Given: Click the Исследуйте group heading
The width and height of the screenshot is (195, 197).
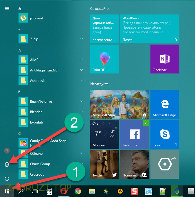Looking at the screenshot, I should (99, 84).
